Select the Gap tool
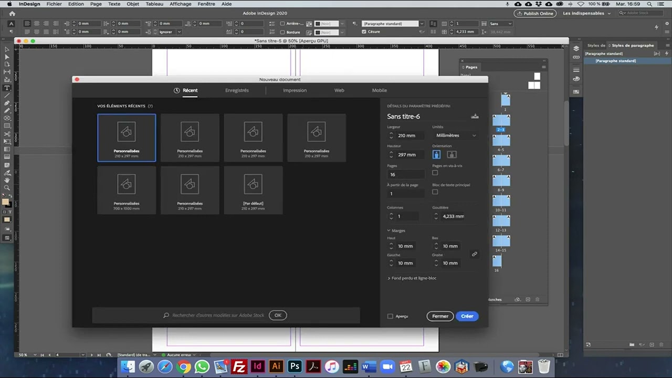 pos(7,72)
